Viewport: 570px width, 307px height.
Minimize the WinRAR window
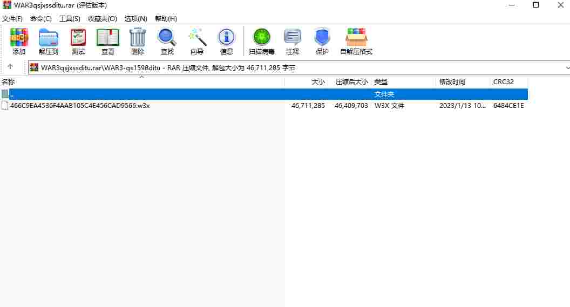pos(512,5)
